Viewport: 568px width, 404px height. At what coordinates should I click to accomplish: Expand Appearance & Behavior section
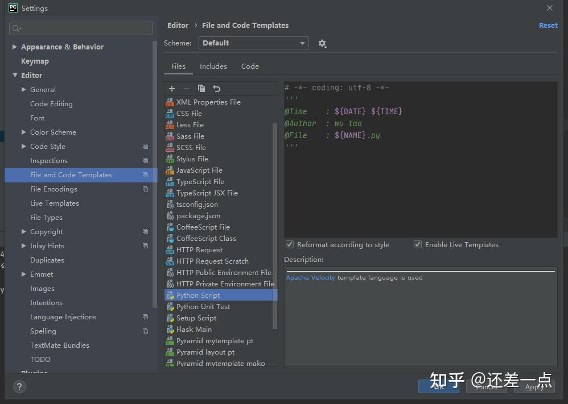click(14, 47)
